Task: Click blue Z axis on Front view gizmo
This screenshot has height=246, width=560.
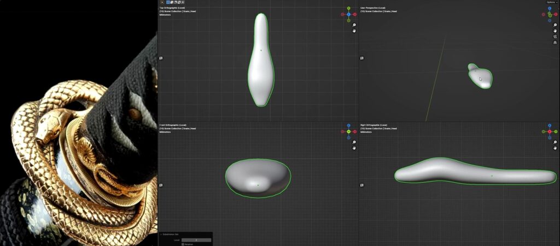Action: click(348, 125)
